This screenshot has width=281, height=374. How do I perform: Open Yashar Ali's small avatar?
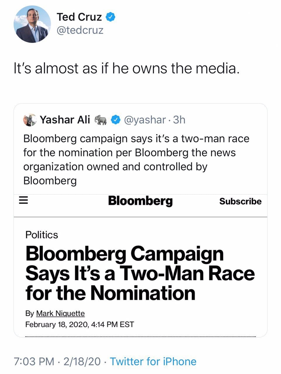pos(30,120)
